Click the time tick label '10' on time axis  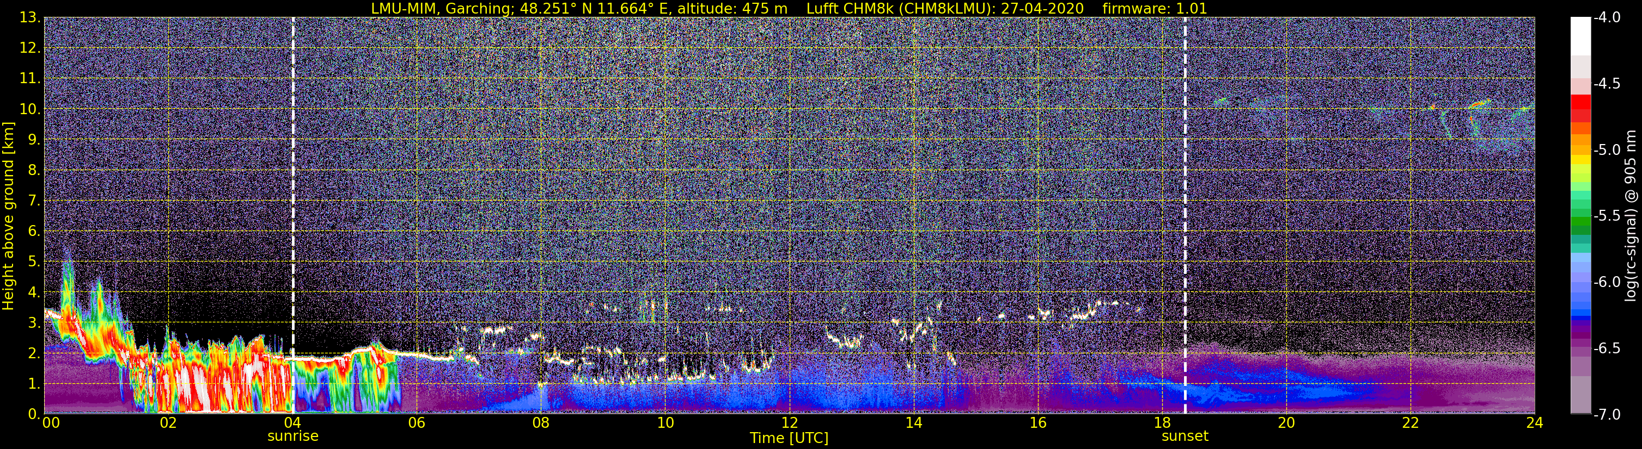click(x=665, y=423)
